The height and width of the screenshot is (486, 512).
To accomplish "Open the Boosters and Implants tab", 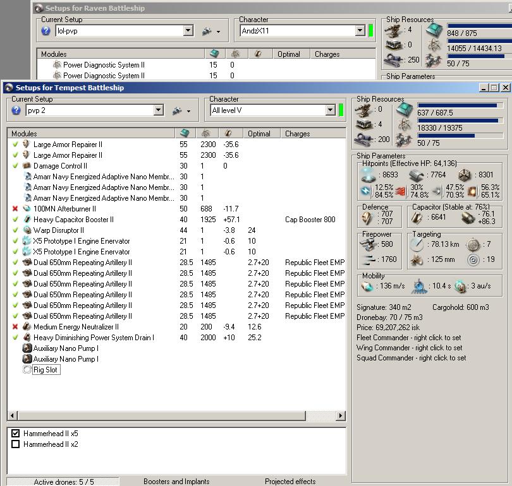I will 176,482.
